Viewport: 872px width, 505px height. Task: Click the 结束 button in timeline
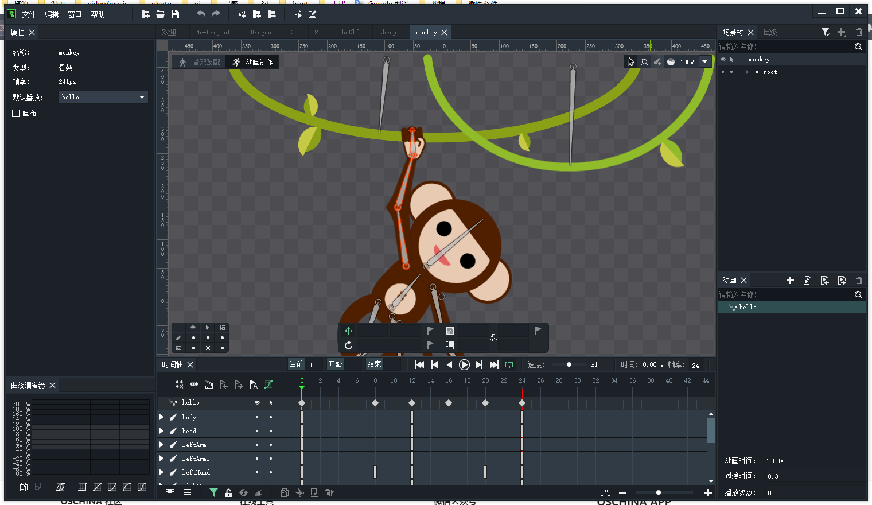374,364
